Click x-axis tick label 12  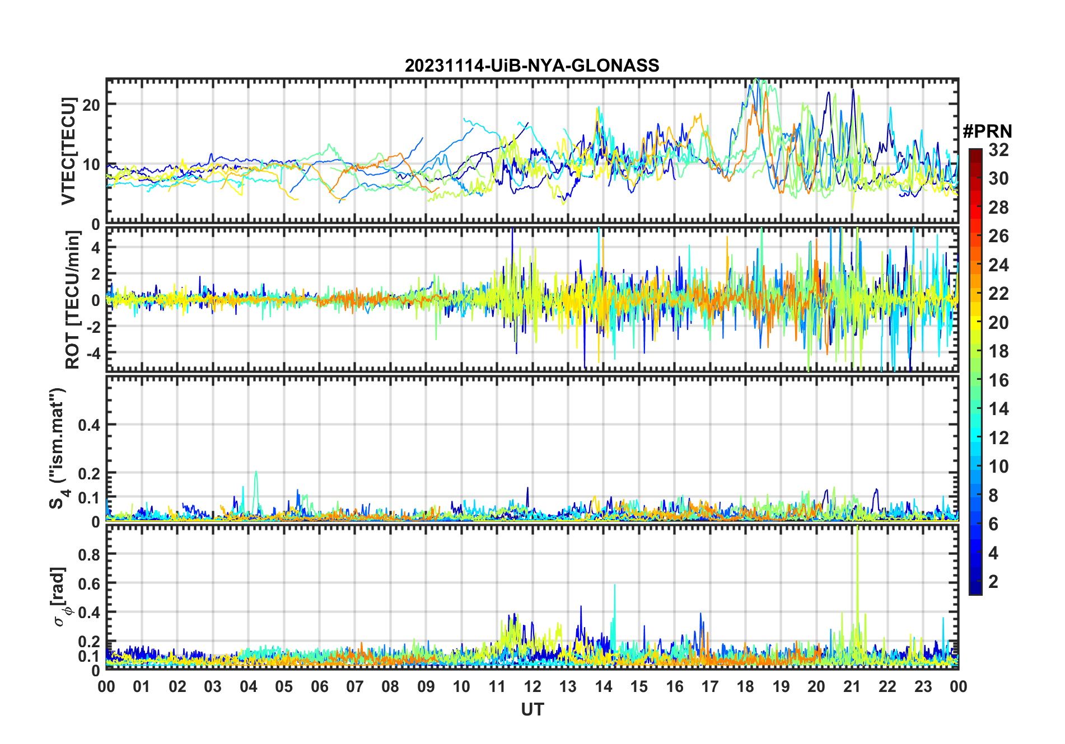click(x=532, y=686)
